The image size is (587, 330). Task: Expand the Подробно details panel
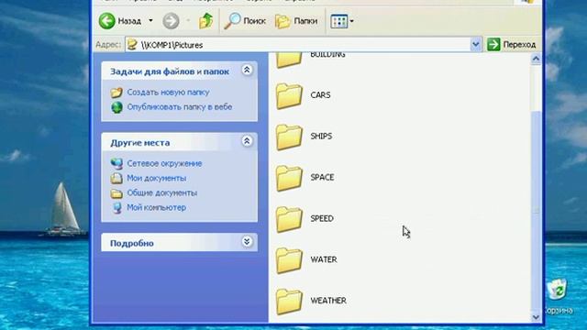(x=247, y=242)
